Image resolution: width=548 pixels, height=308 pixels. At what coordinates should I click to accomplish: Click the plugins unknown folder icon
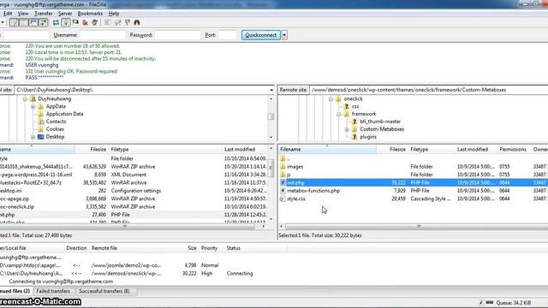(354, 137)
